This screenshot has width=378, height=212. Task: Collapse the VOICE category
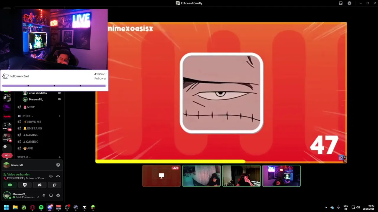click(x=27, y=116)
